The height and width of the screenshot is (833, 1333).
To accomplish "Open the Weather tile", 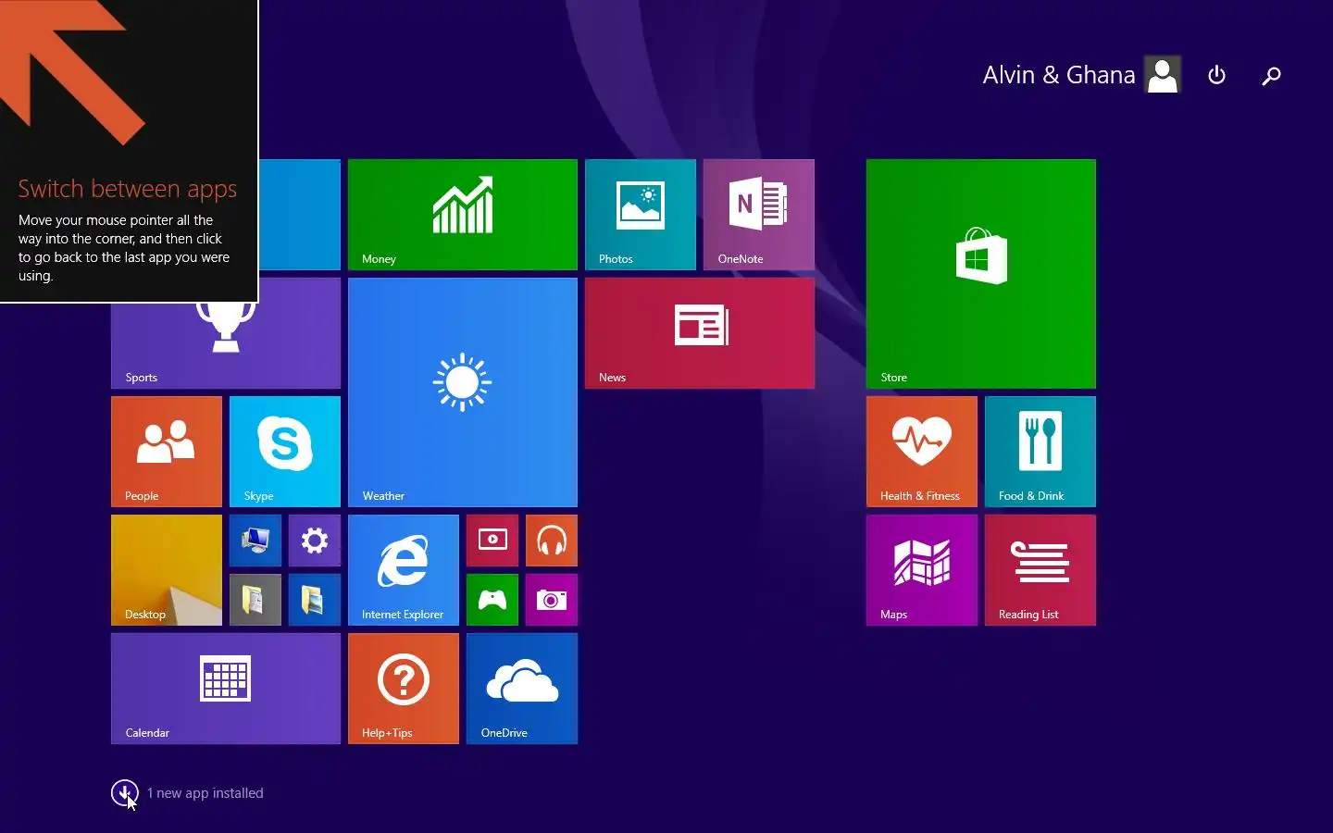I will 463,392.
